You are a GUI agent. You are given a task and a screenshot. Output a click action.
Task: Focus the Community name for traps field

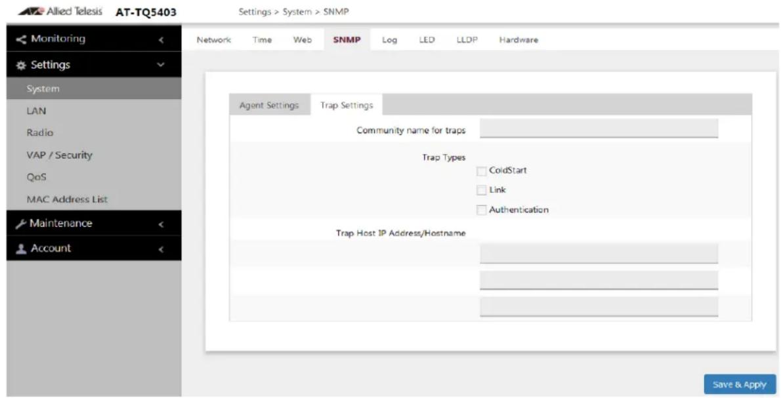[x=599, y=129]
